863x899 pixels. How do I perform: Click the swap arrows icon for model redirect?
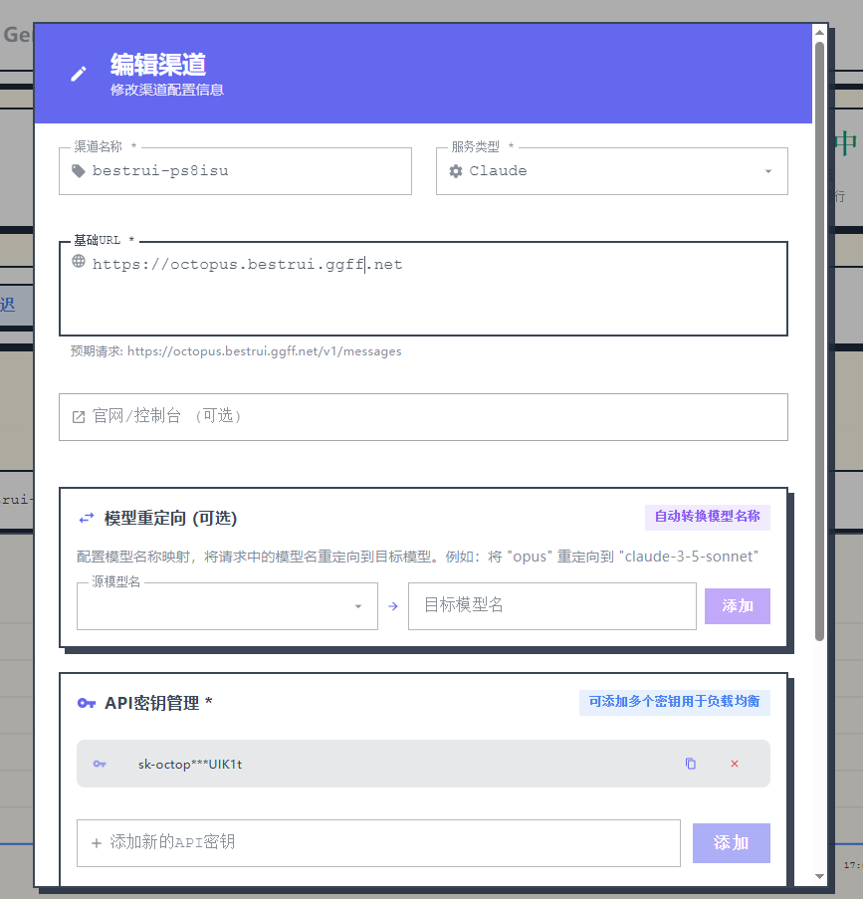pos(86,519)
